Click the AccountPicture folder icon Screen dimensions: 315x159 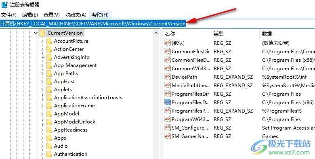pyautogui.click(x=49, y=41)
